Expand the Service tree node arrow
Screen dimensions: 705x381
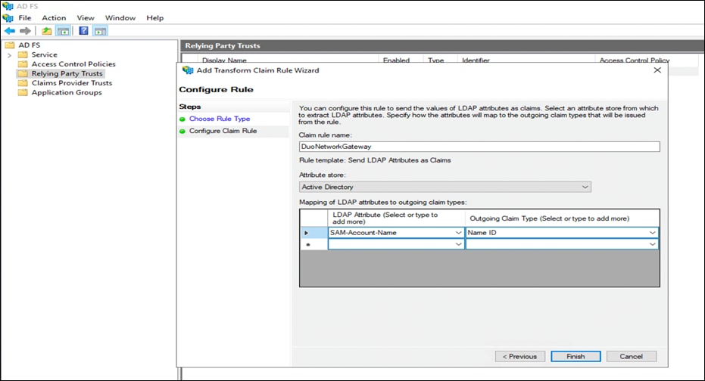pos(10,55)
